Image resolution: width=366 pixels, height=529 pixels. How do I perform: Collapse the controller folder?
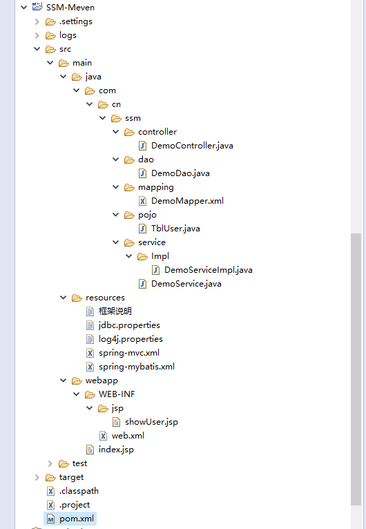point(116,132)
